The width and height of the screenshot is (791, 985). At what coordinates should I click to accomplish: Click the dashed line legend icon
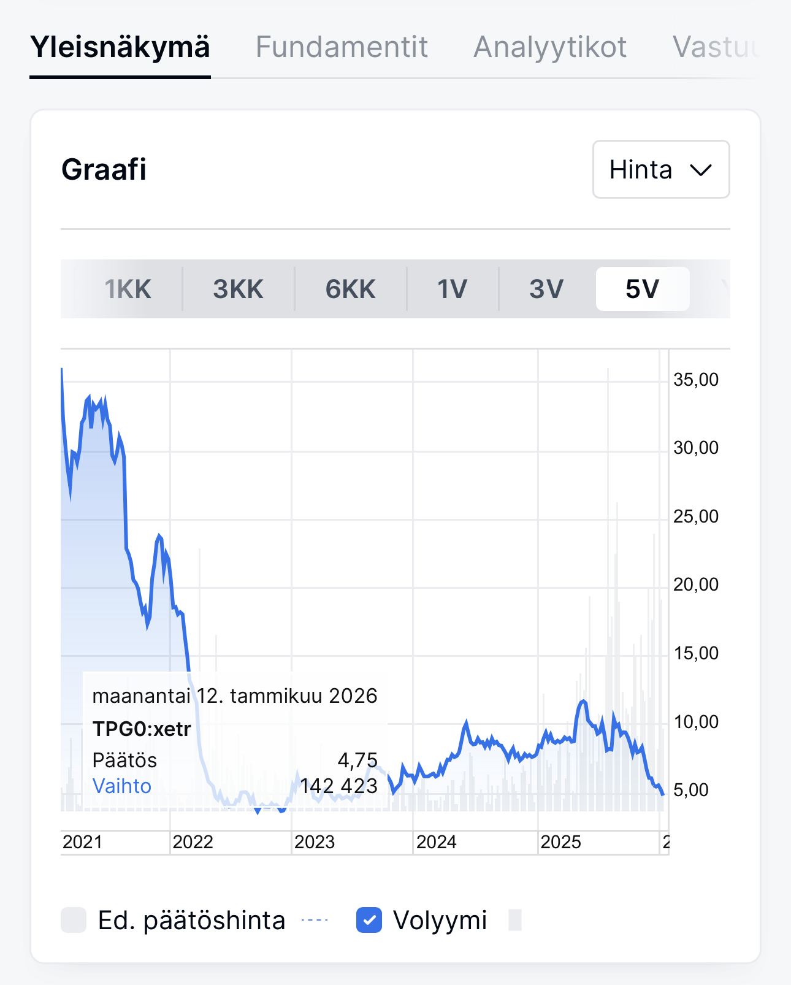pos(315,920)
